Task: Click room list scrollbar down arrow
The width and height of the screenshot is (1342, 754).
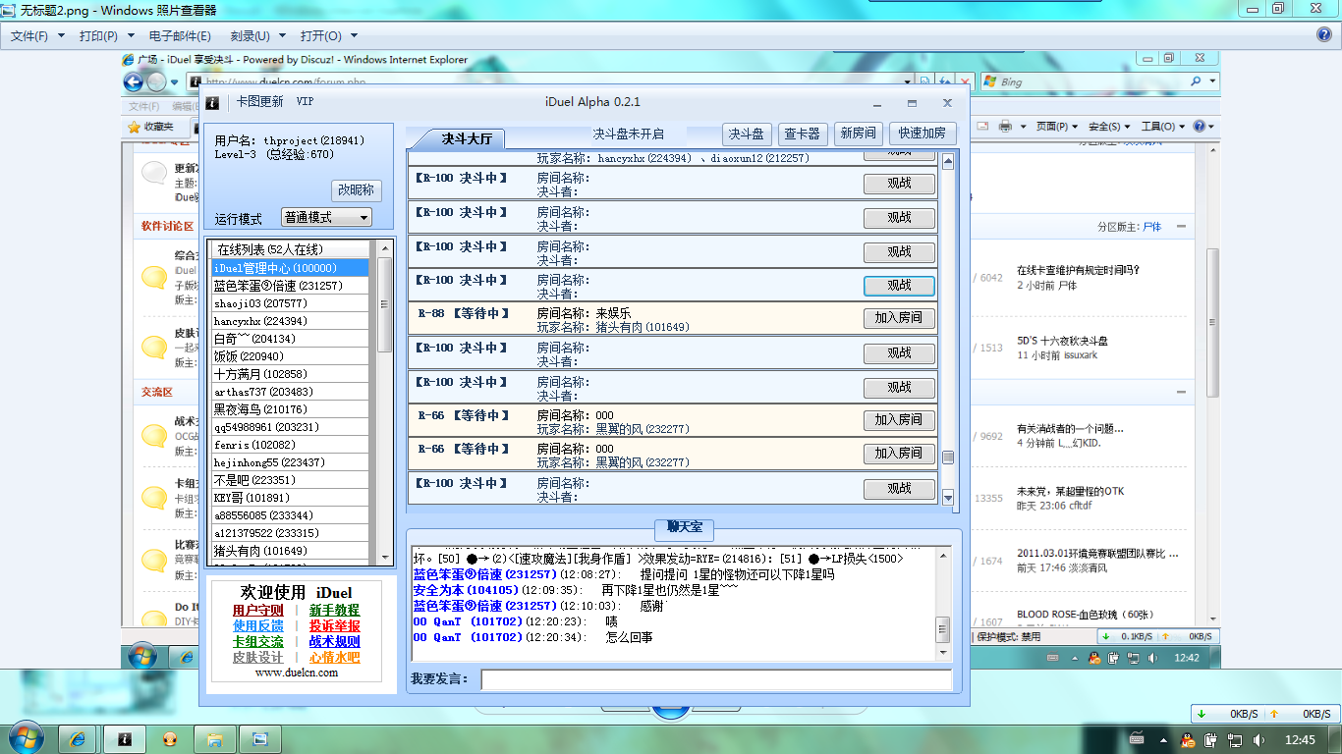Action: (948, 499)
